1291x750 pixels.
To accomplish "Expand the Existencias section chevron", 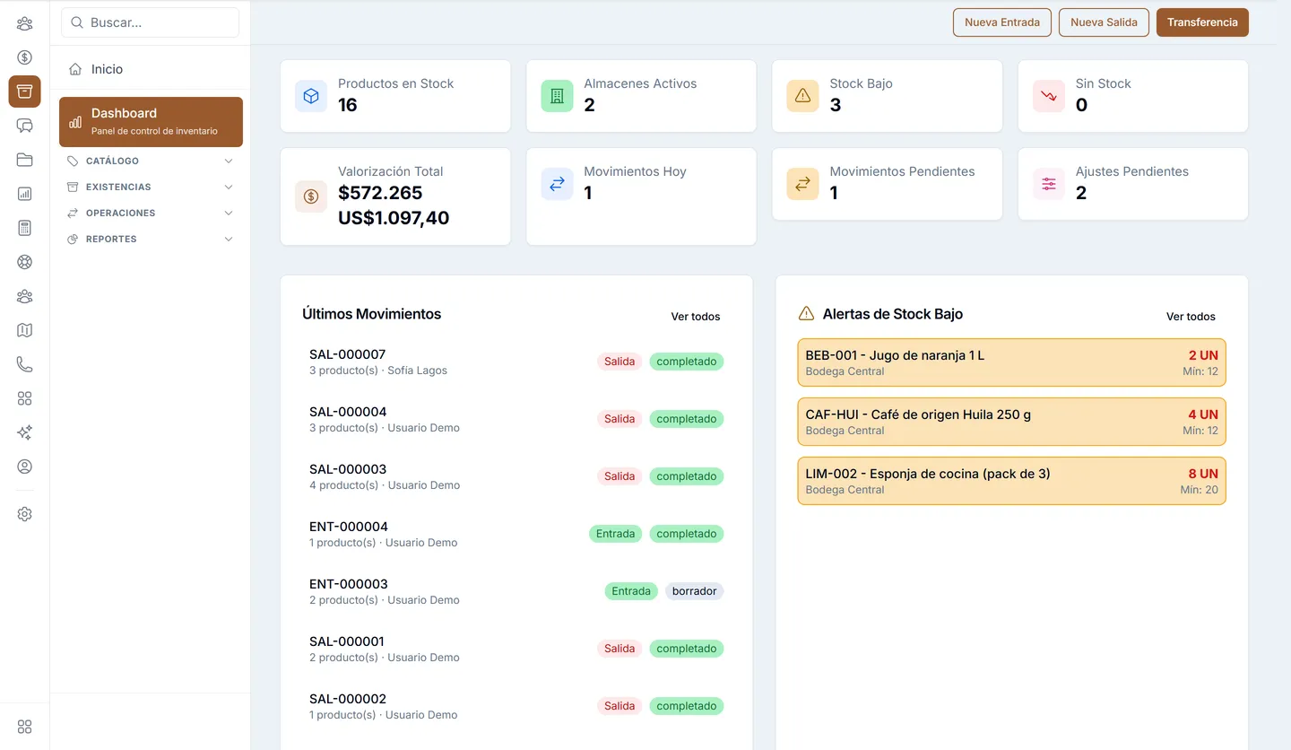I will (x=229, y=187).
